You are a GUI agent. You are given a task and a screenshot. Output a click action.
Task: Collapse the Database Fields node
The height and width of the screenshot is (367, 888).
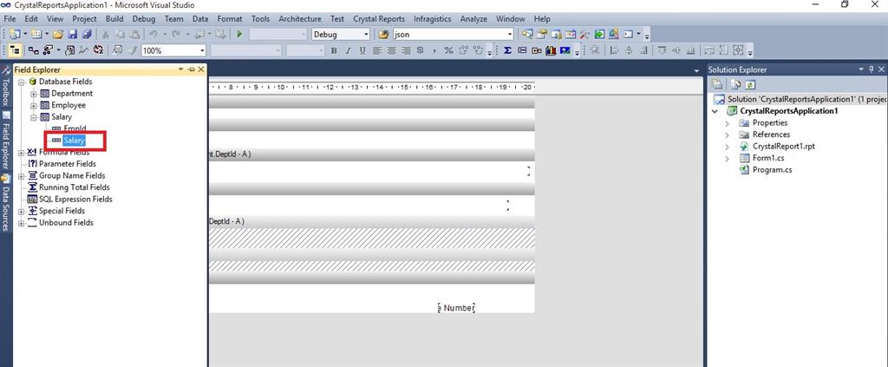pyautogui.click(x=22, y=82)
